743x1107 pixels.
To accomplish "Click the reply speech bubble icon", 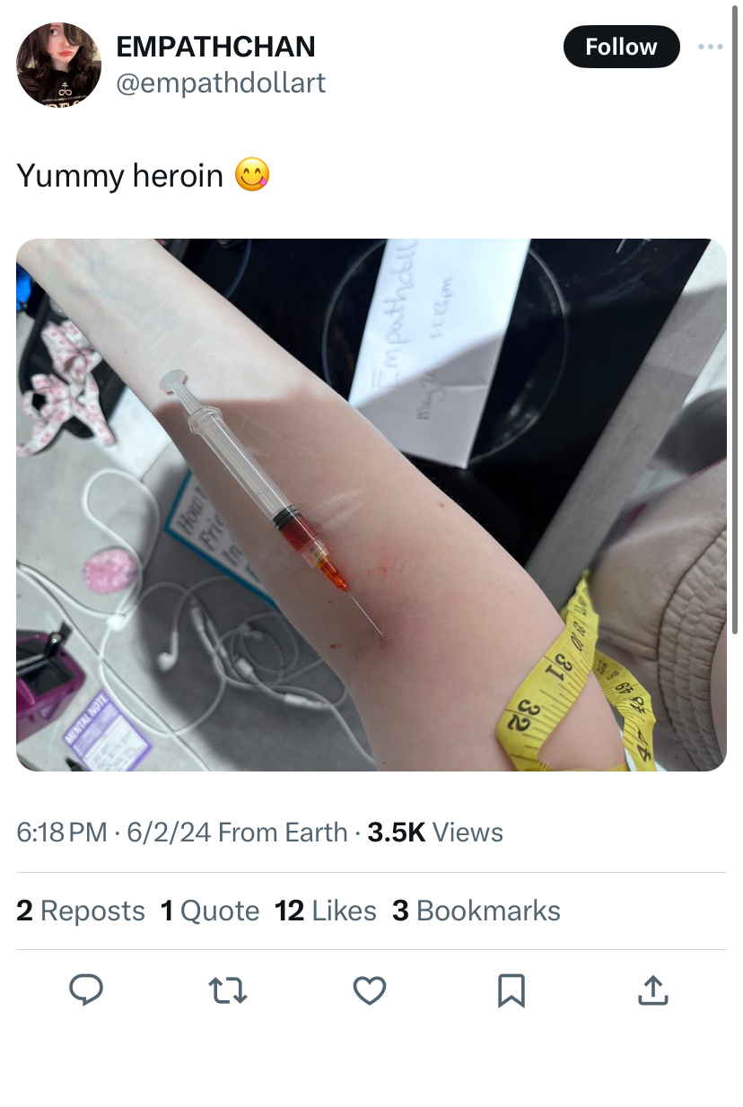I will point(86,990).
